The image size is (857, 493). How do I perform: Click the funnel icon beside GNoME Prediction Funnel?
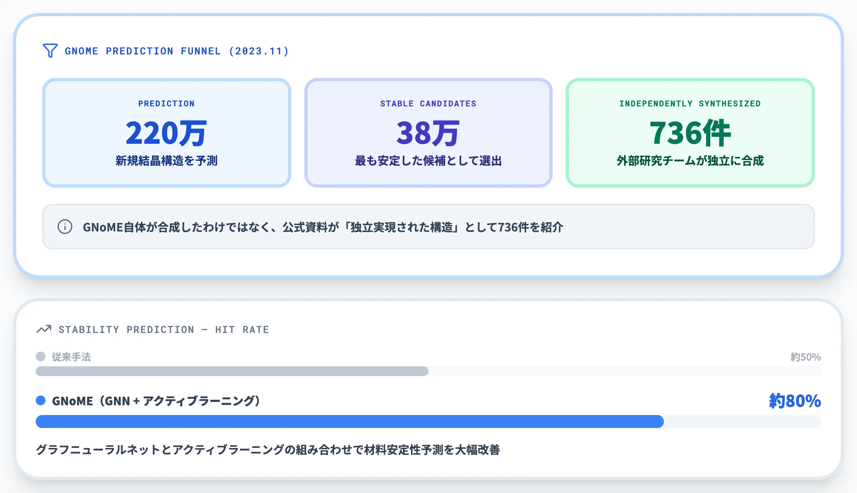[x=50, y=51]
